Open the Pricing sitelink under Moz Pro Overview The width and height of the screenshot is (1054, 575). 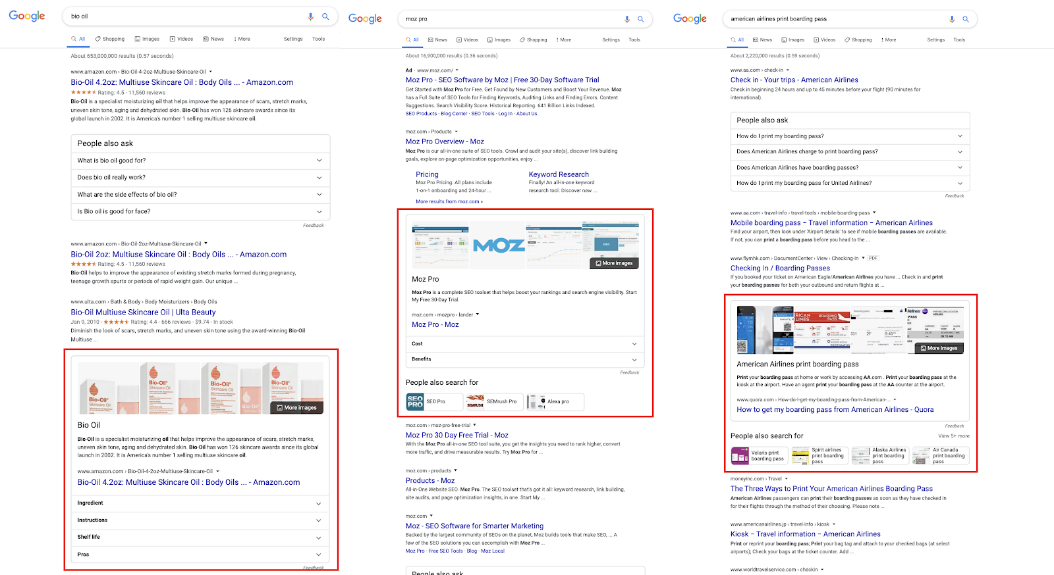pos(427,174)
